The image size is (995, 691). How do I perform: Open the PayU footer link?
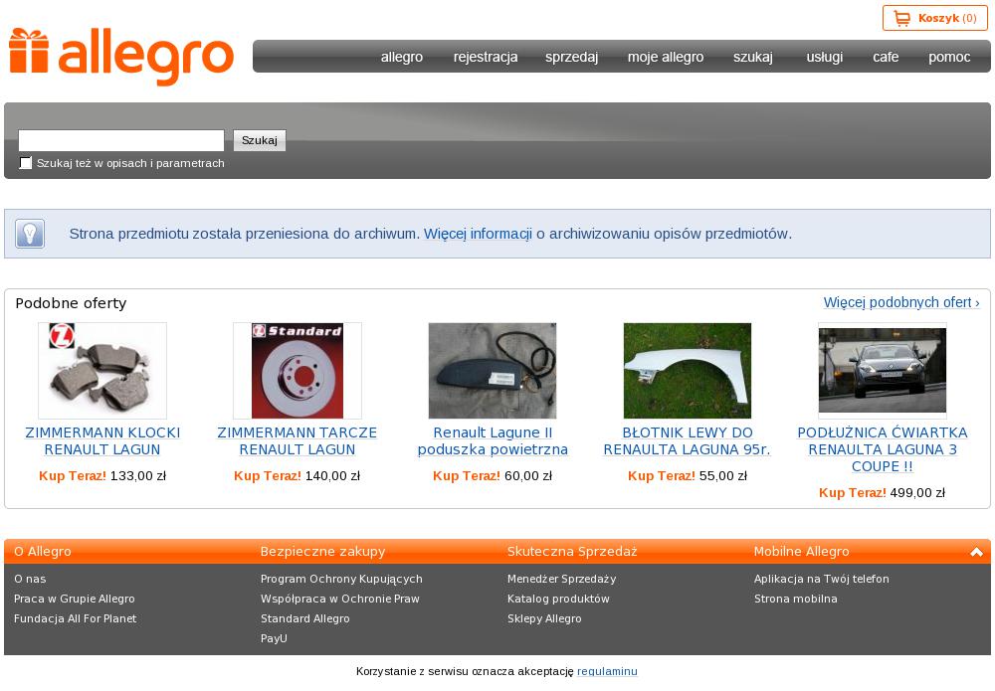click(x=275, y=638)
